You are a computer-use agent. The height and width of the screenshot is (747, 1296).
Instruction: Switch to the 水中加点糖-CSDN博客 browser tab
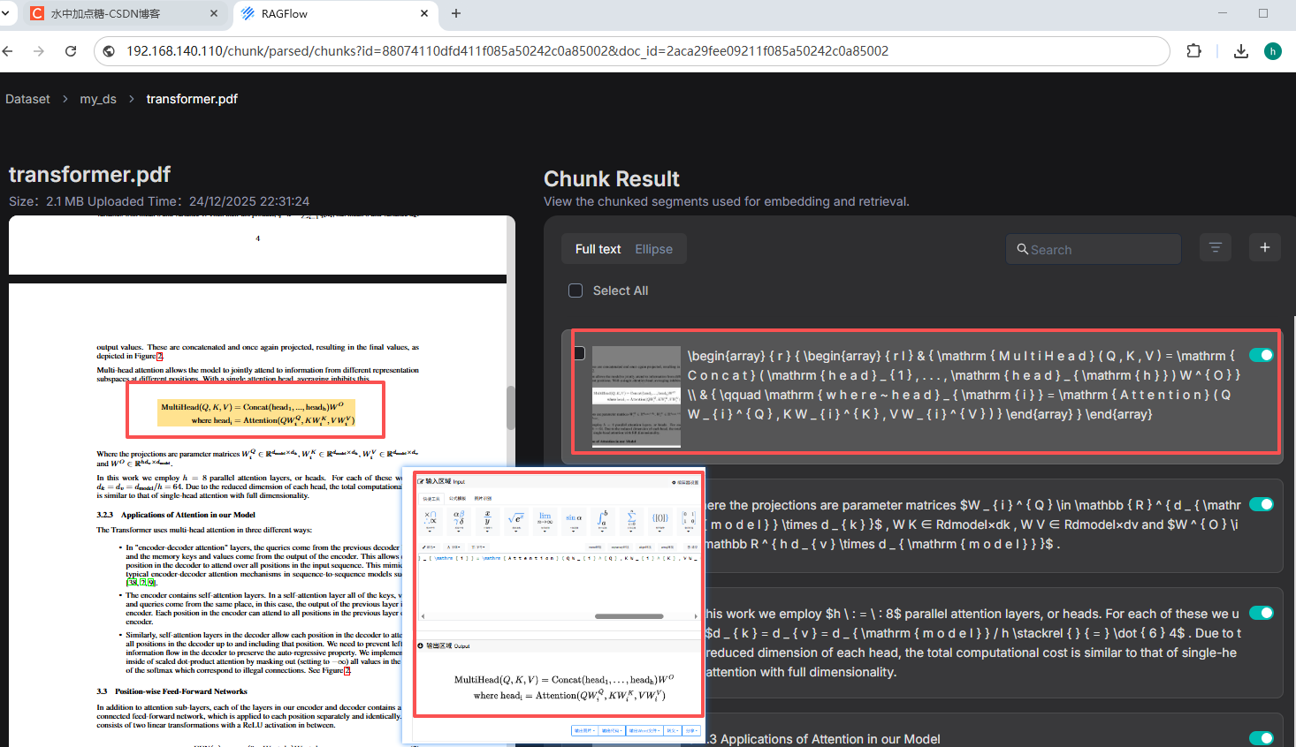[x=125, y=13]
